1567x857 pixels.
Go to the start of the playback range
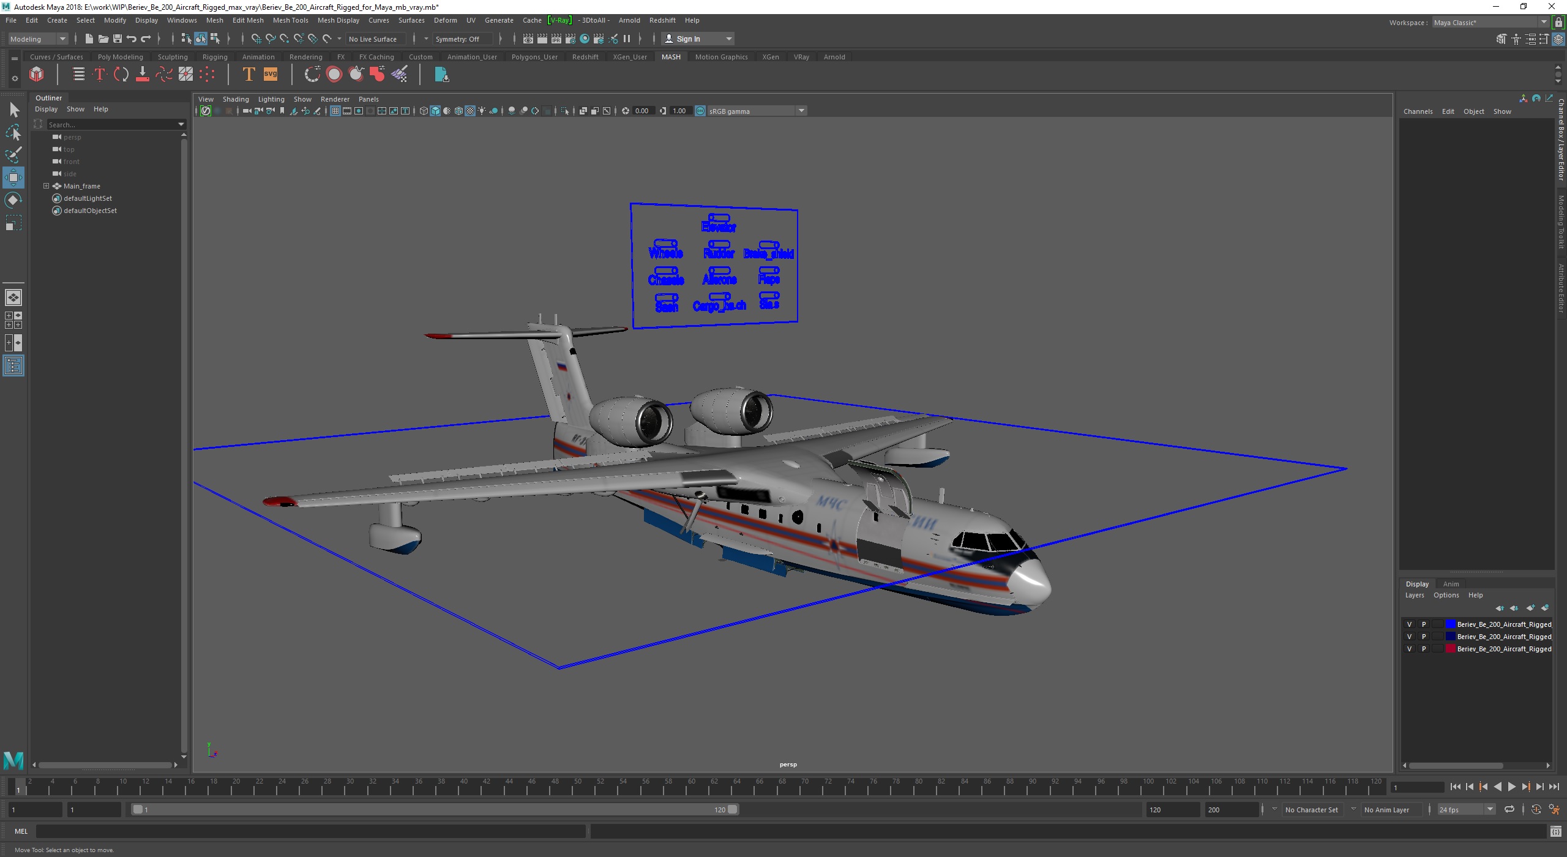point(1455,787)
